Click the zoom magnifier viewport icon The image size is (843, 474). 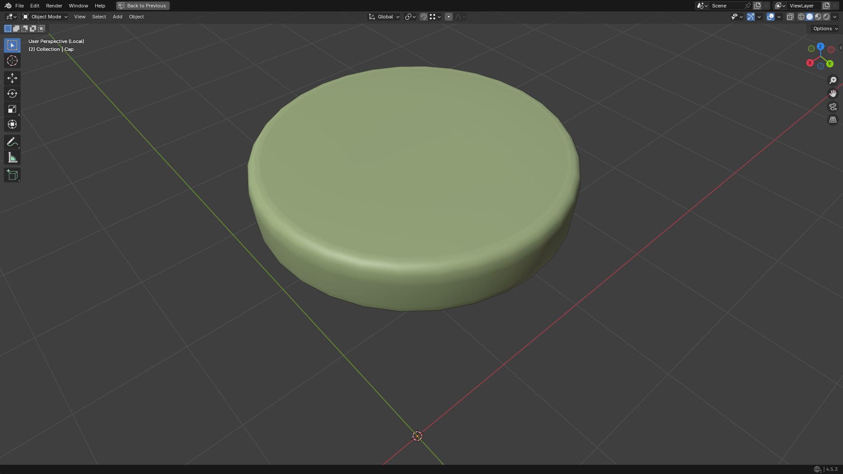pyautogui.click(x=832, y=80)
